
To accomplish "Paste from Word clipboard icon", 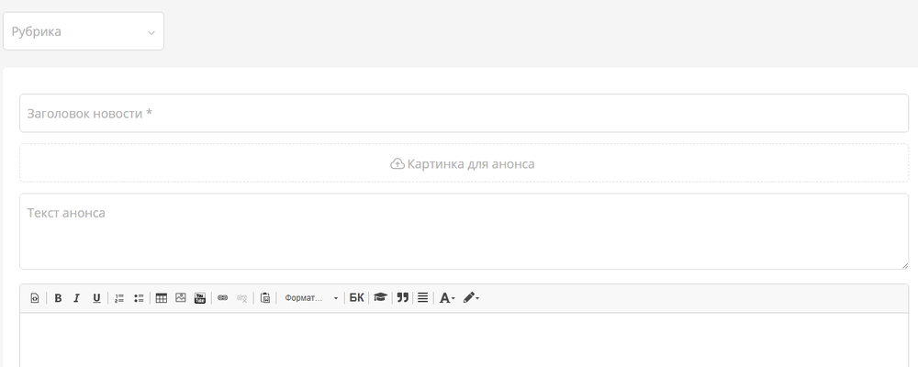I will pyautogui.click(x=264, y=298).
